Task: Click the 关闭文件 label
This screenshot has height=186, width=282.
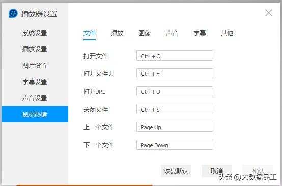Action: tap(96, 110)
